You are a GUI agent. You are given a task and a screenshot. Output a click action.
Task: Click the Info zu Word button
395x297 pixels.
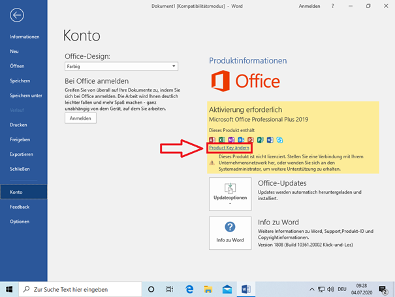pyautogui.click(x=229, y=234)
